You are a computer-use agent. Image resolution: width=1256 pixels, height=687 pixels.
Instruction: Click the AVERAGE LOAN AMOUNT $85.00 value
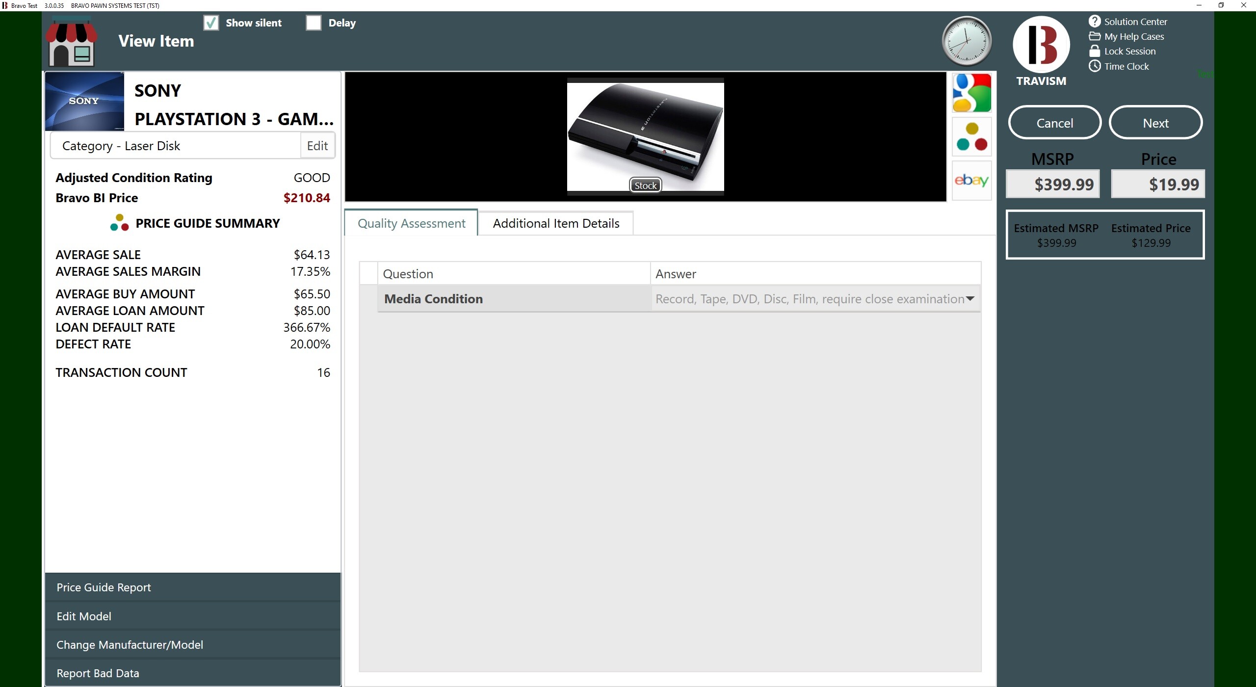coord(312,311)
